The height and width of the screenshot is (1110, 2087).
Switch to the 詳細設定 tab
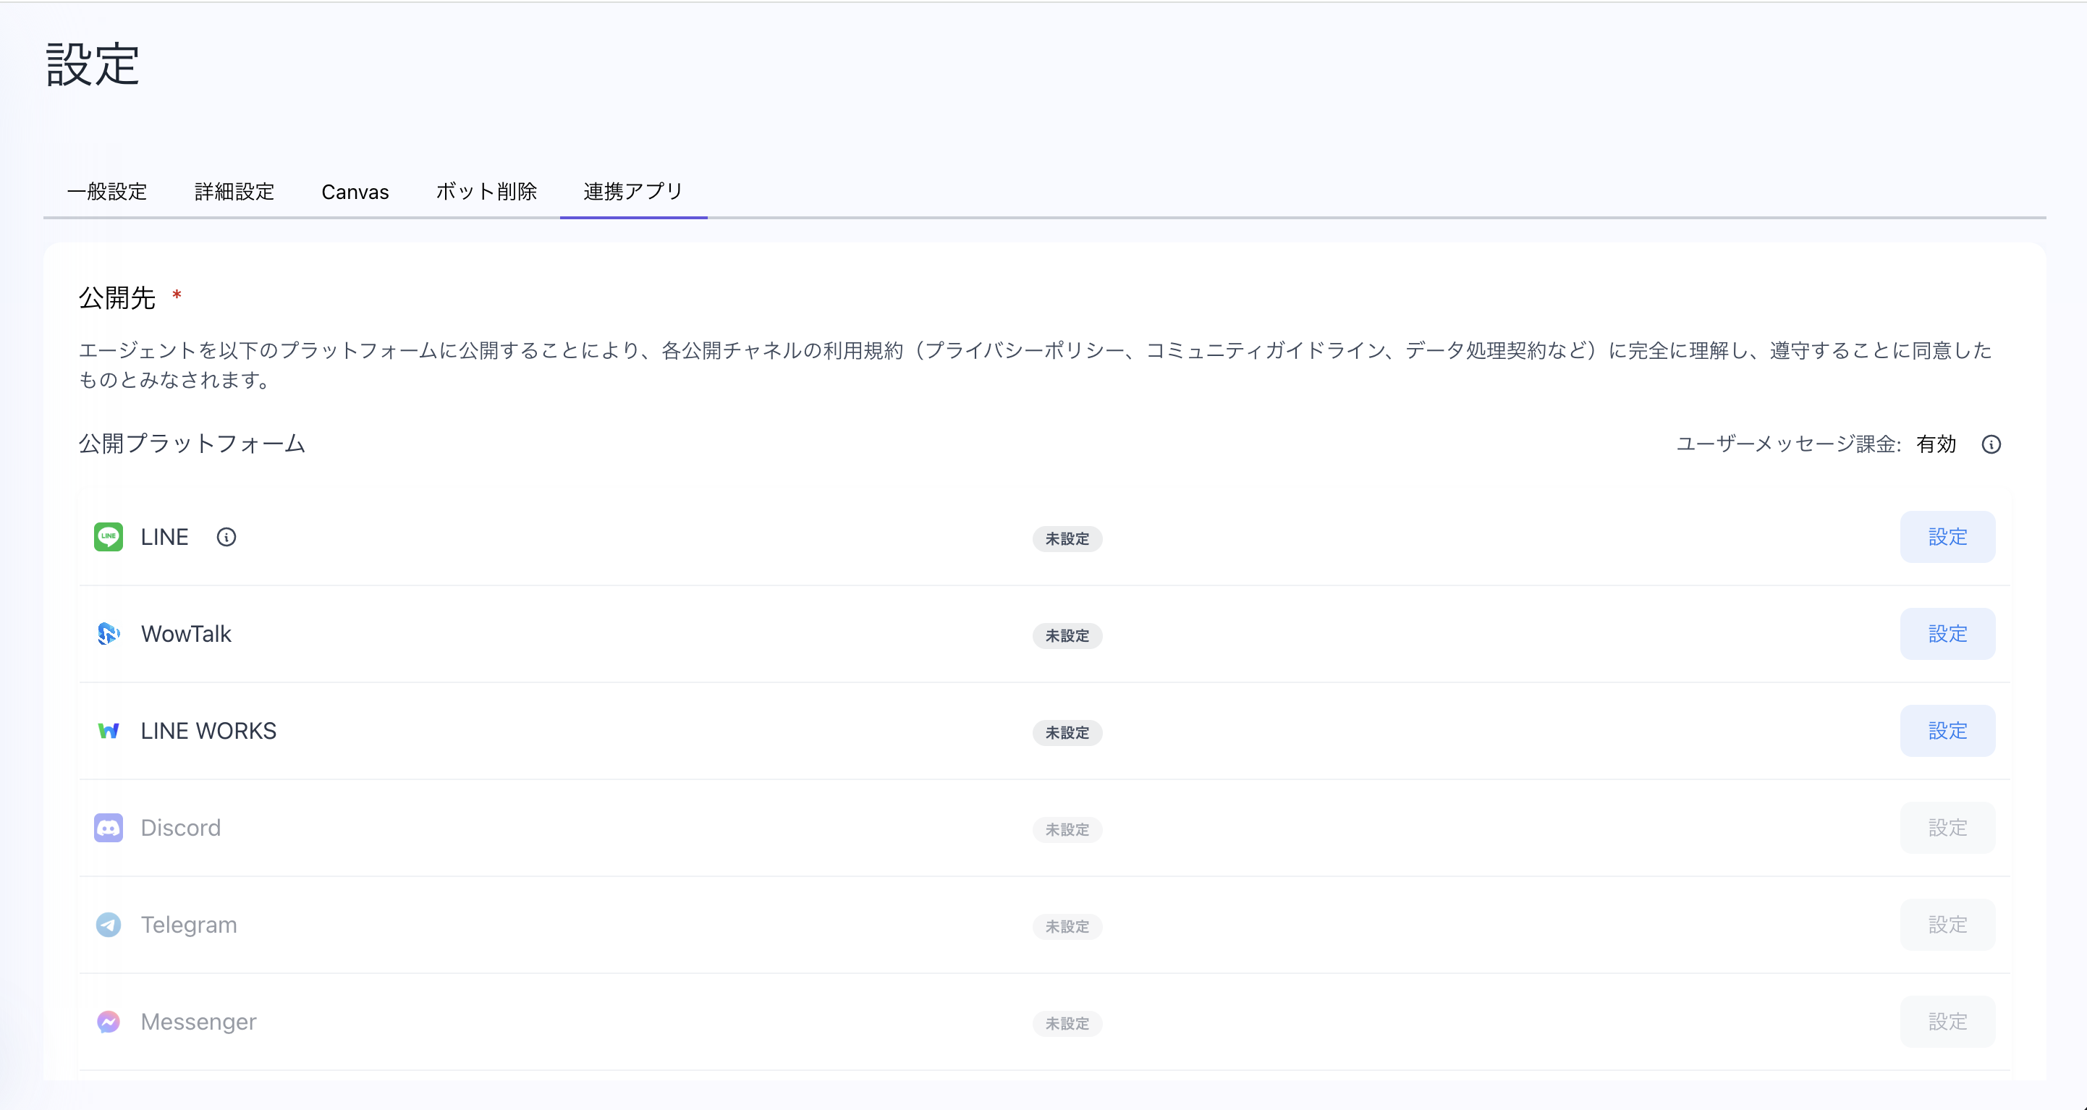click(233, 192)
